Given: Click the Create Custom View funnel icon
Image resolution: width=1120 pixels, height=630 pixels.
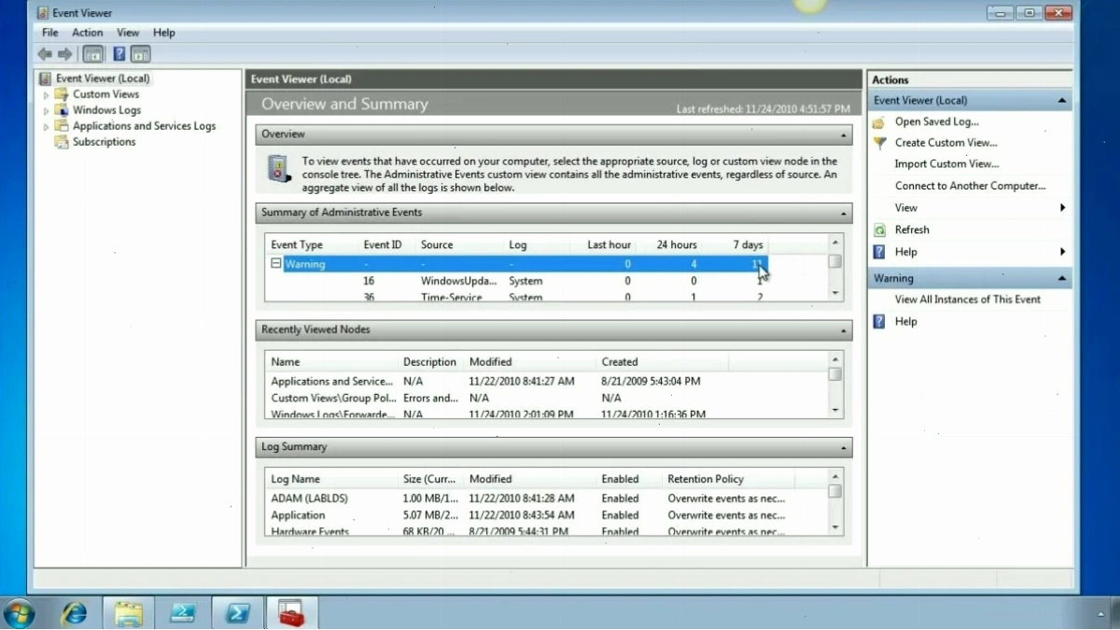Looking at the screenshot, I should (x=879, y=143).
